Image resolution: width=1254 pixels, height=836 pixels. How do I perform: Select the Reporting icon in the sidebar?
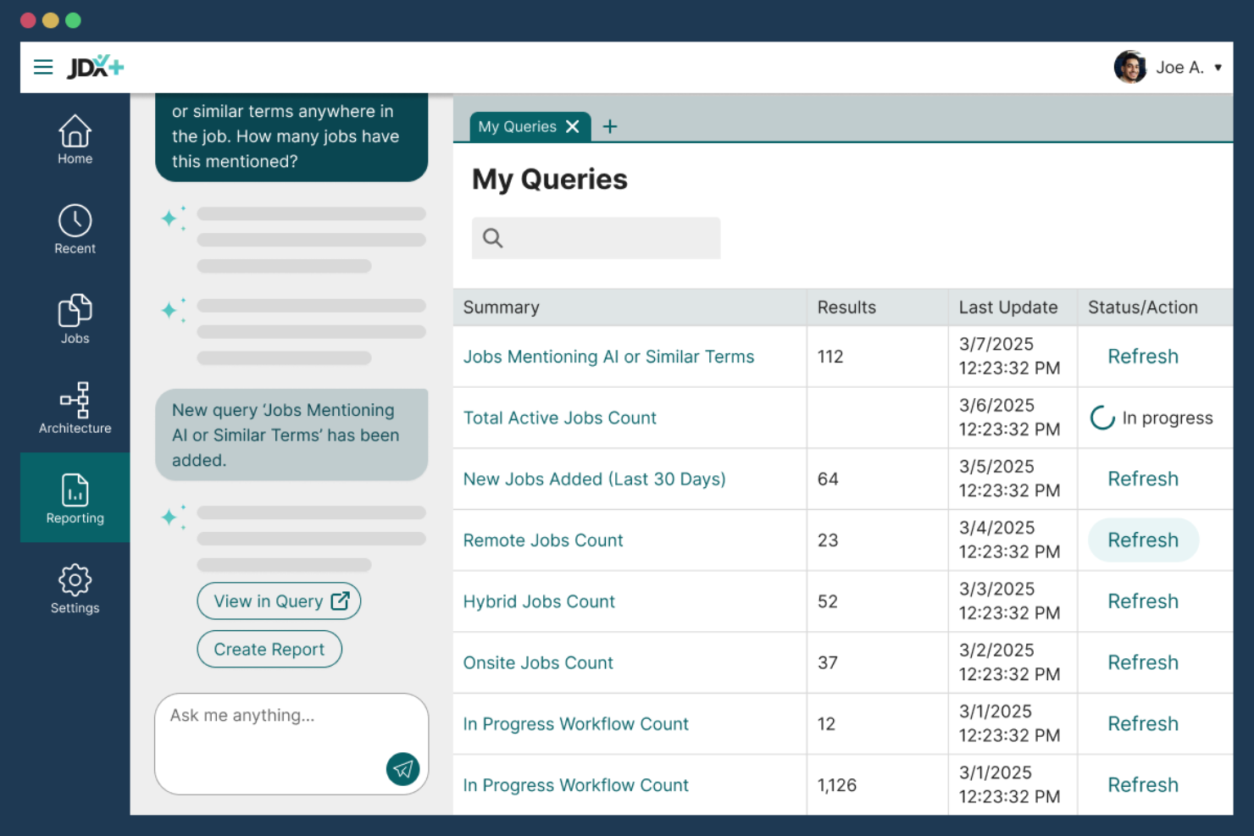click(75, 497)
